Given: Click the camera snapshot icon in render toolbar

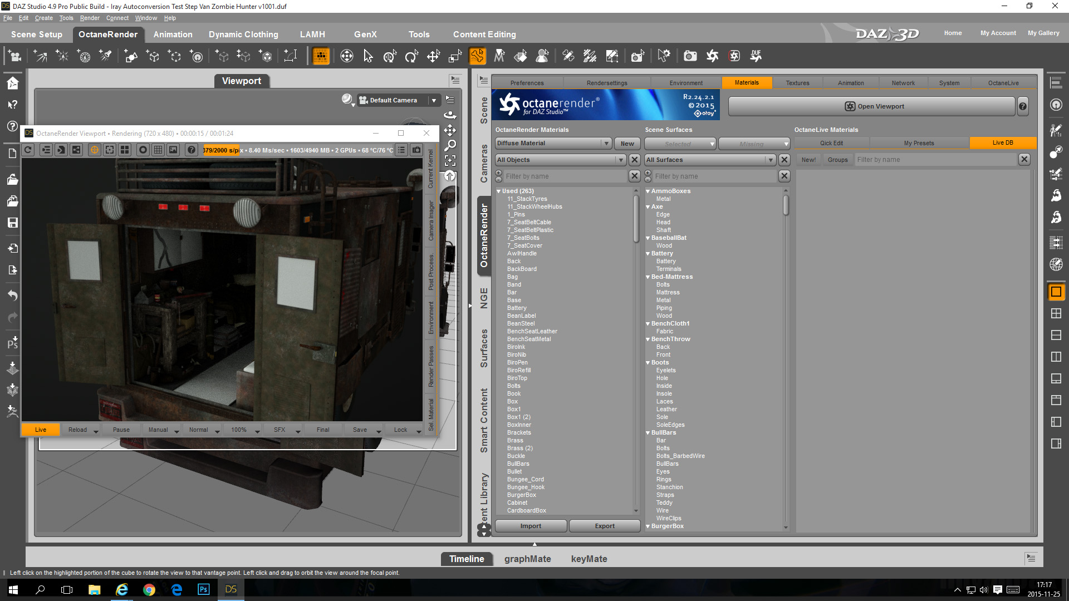Looking at the screenshot, I should pos(416,150).
